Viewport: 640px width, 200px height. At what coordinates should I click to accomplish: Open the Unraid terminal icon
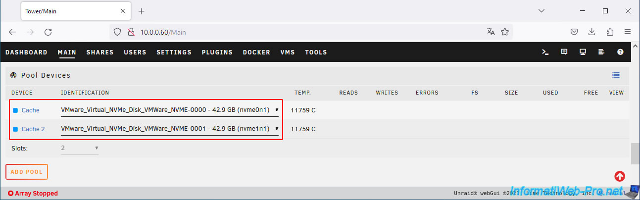pyautogui.click(x=545, y=52)
